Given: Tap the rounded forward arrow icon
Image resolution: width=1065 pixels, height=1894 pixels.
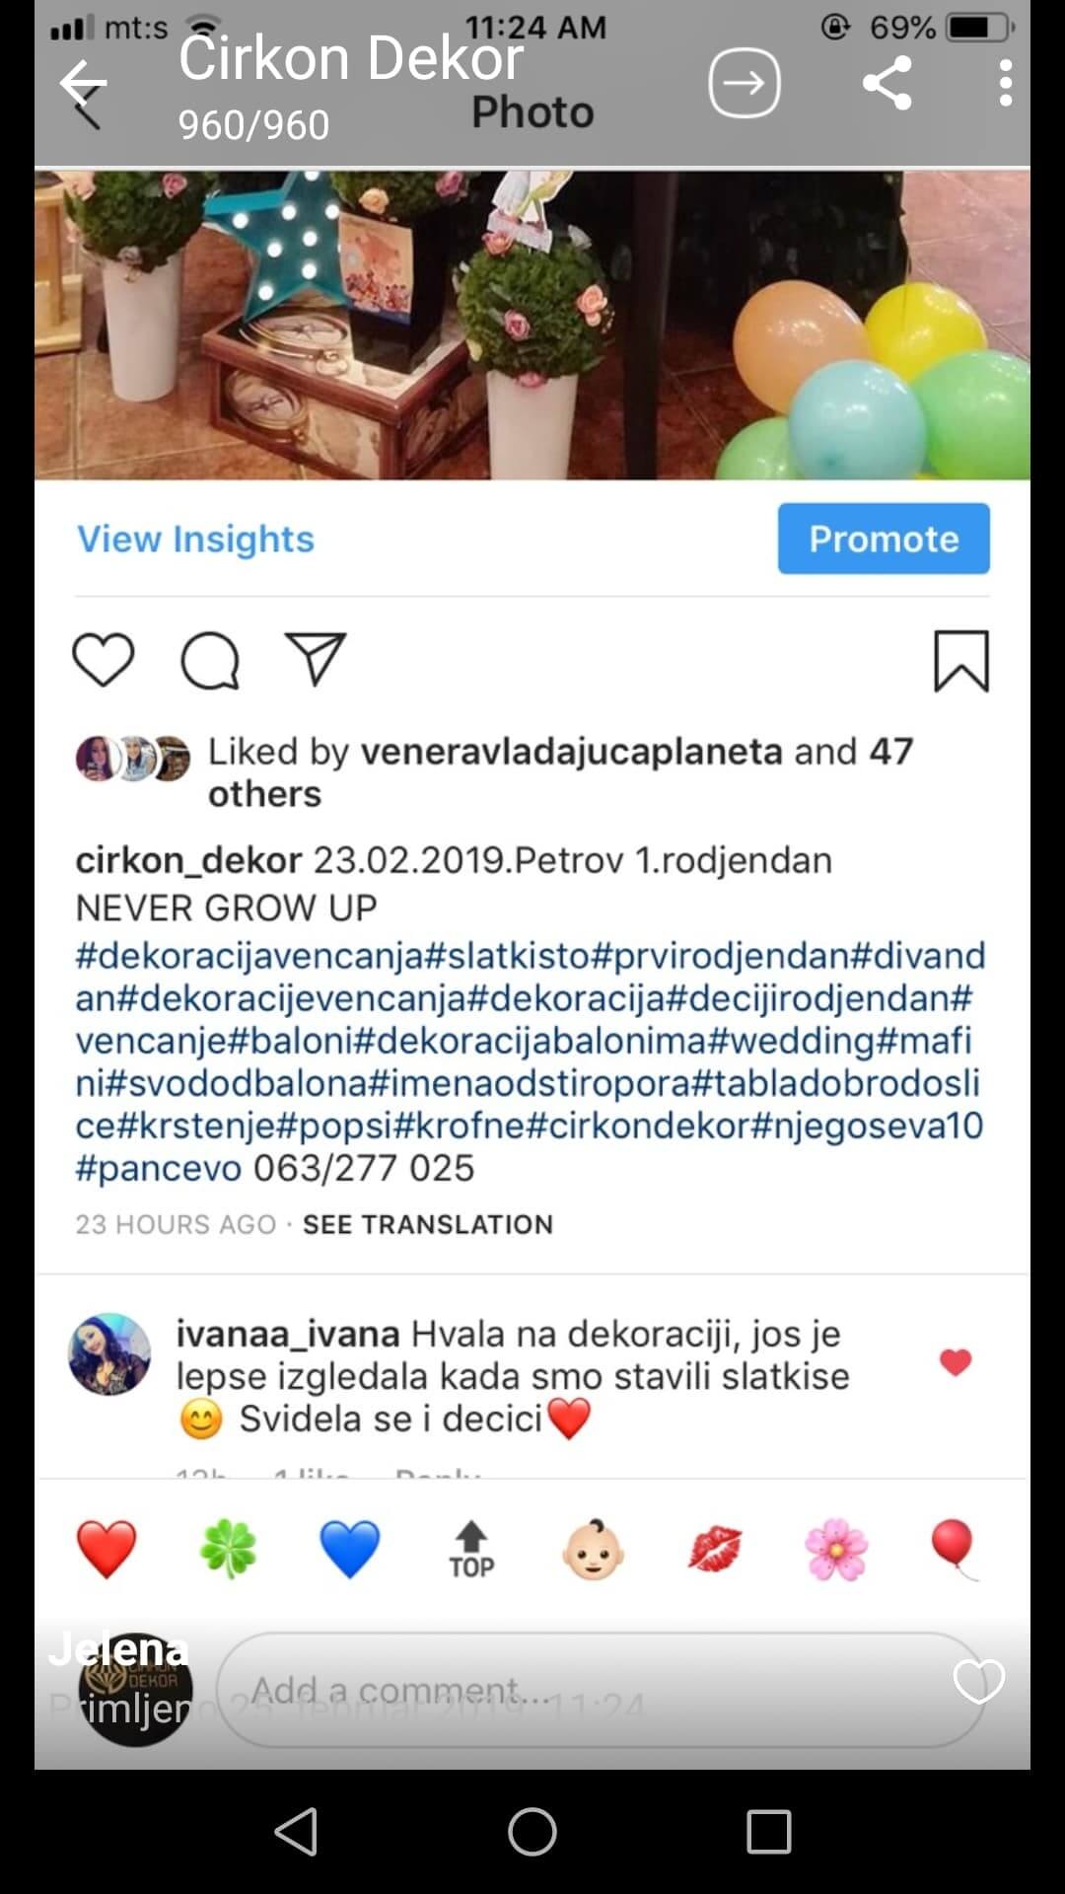Looking at the screenshot, I should pyautogui.click(x=745, y=83).
